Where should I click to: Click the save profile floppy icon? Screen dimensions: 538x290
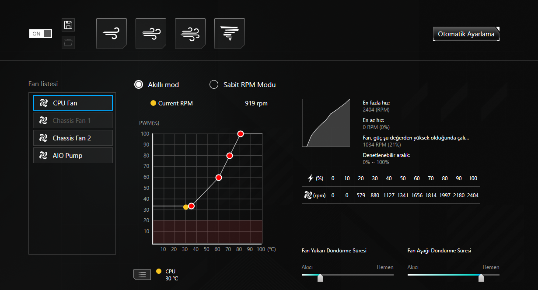click(x=68, y=25)
